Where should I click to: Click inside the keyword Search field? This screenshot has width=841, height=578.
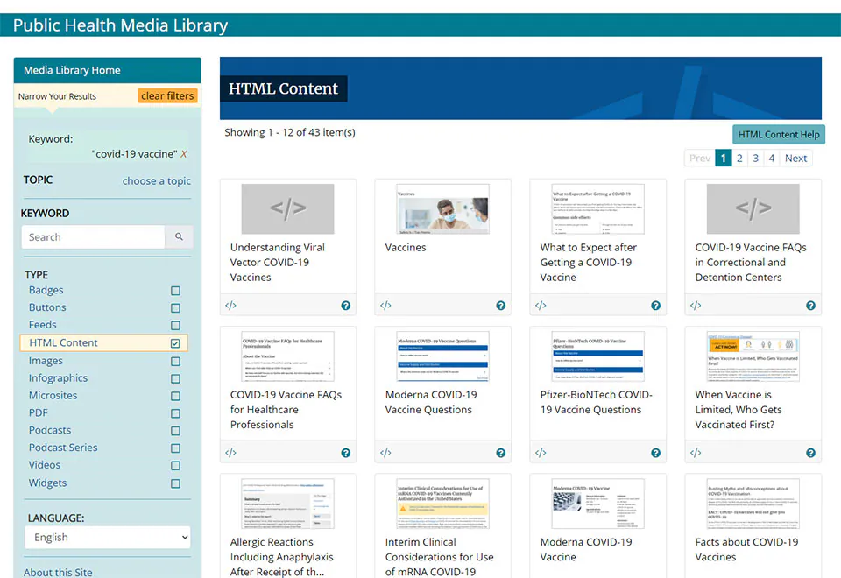click(92, 236)
